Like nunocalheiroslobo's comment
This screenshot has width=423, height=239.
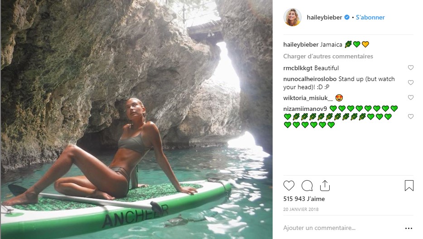411,83
